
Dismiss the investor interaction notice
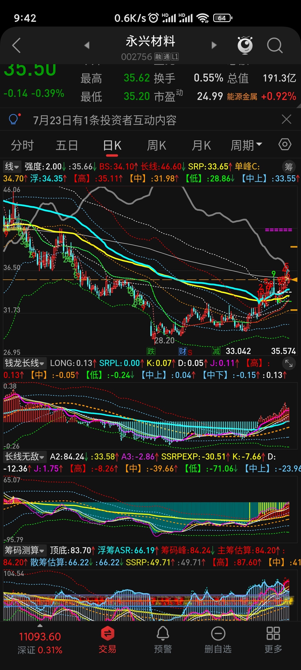pos(287,119)
